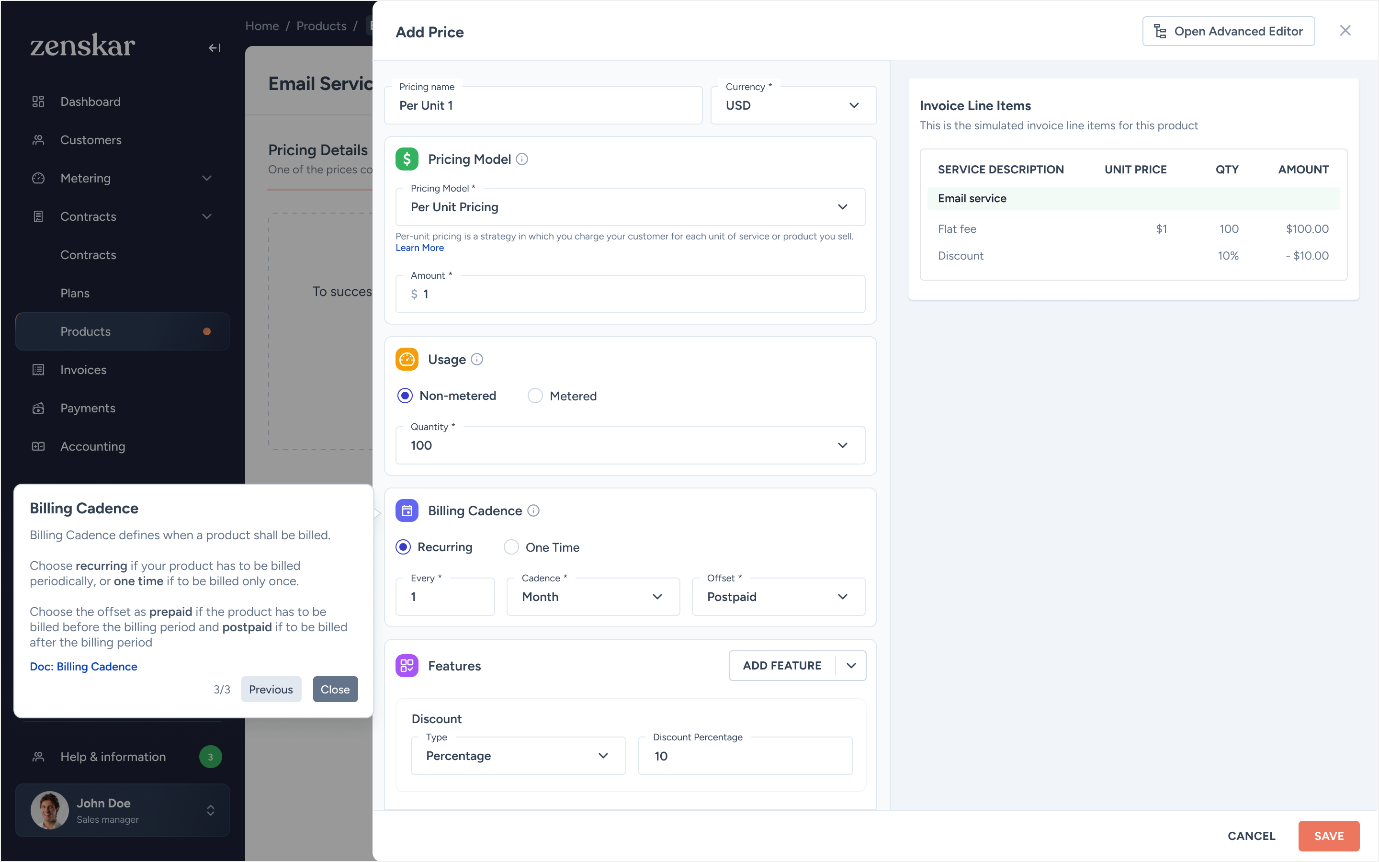
Task: Open the Doc: Billing Cadence link
Action: (x=83, y=667)
